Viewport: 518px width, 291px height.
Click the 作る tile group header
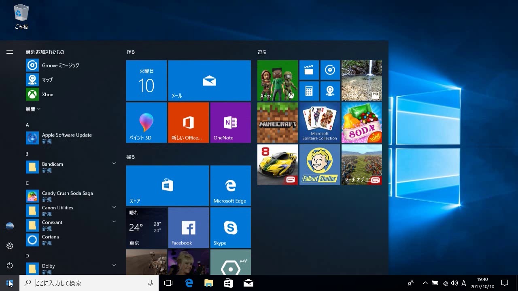131,52
